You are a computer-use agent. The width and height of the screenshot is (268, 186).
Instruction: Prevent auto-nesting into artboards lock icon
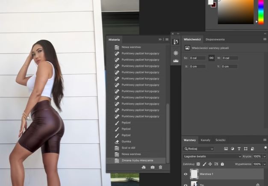216,164
